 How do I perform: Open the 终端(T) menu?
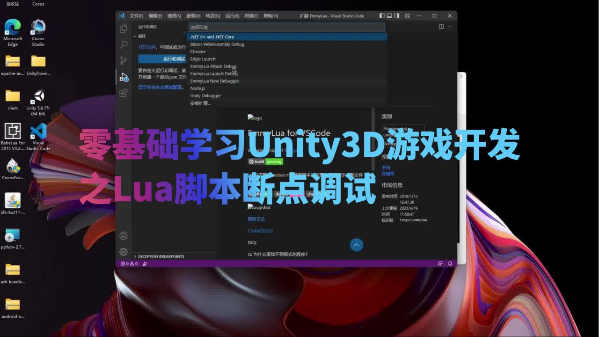click(x=251, y=16)
